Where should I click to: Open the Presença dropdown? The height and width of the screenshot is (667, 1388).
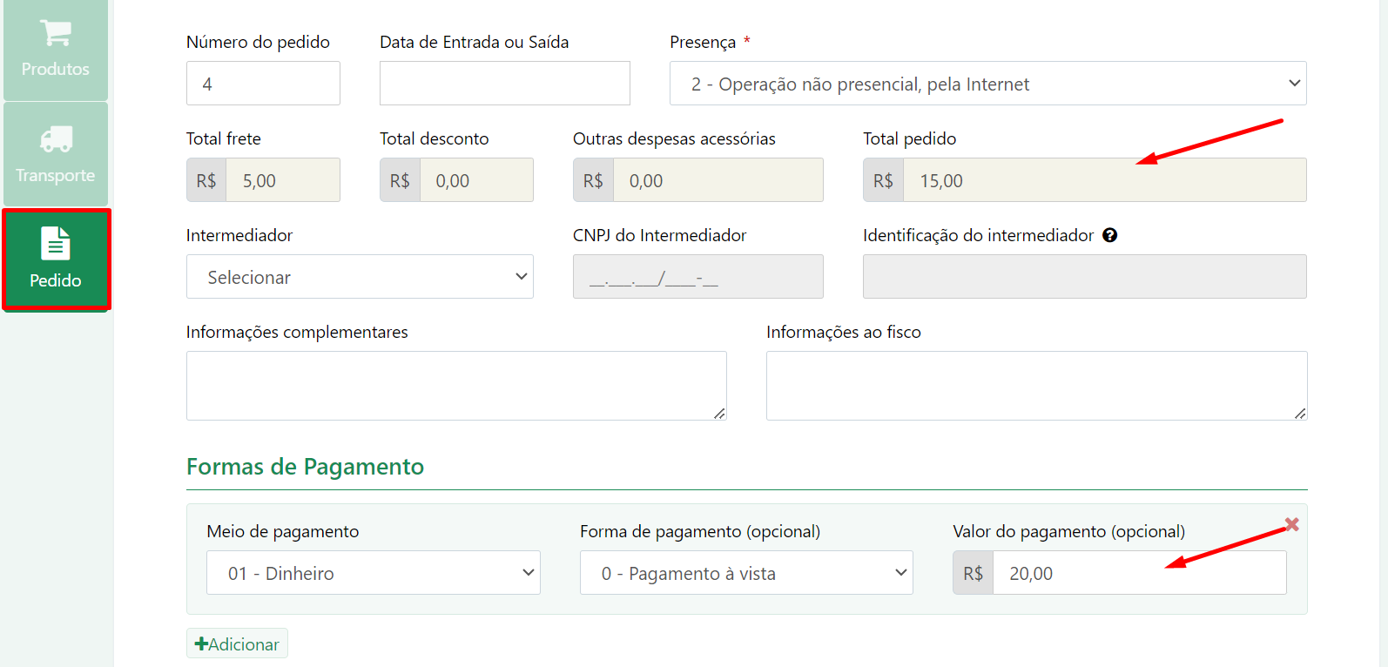988,84
